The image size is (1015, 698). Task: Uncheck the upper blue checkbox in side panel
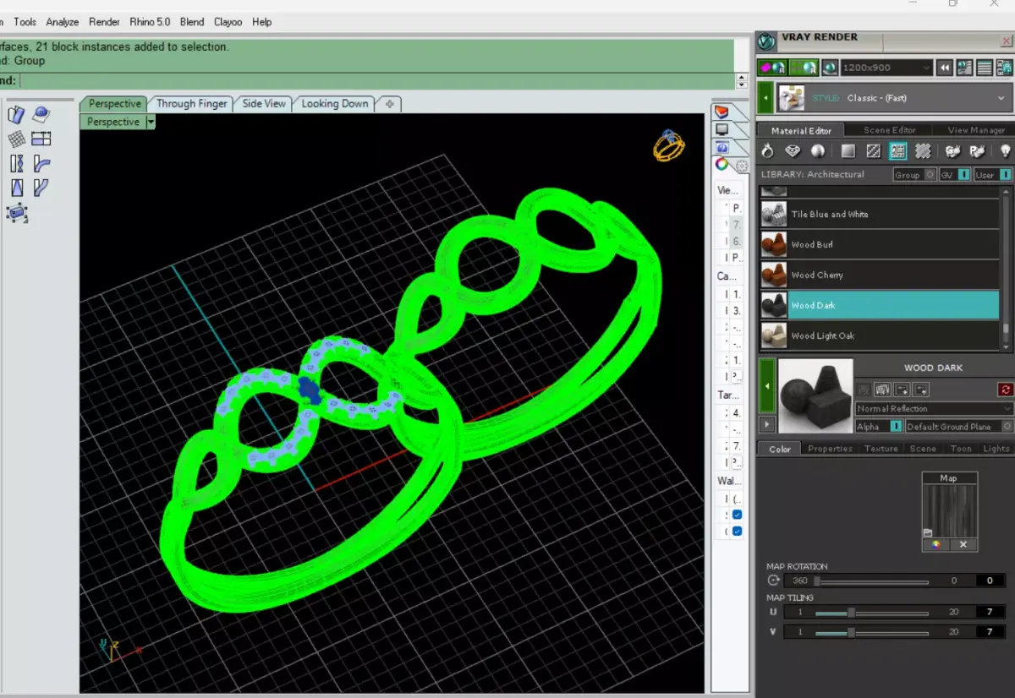[737, 515]
